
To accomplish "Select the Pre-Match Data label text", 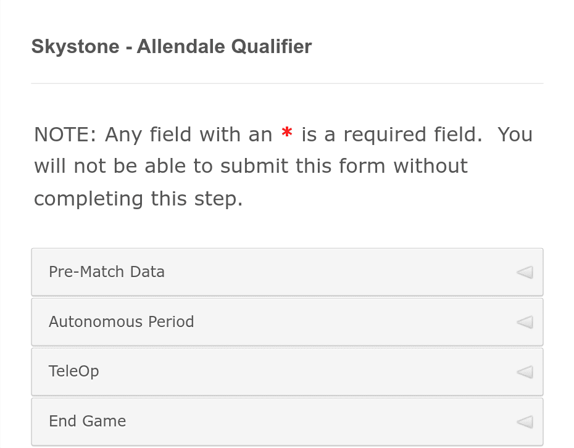I will tap(106, 272).
